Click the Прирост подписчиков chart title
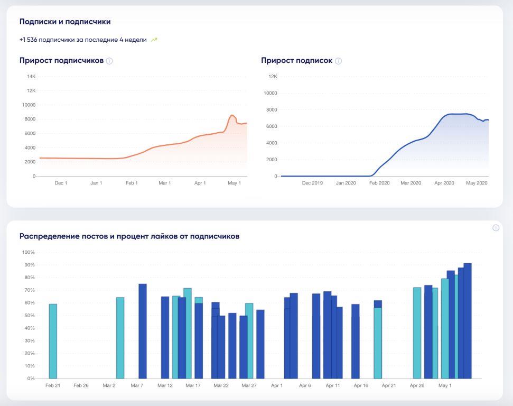This screenshot has height=406, width=513. [x=61, y=61]
